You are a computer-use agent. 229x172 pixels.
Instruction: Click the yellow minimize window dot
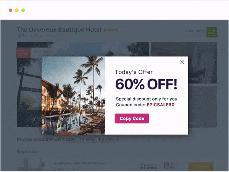pyautogui.click(x=17, y=10)
